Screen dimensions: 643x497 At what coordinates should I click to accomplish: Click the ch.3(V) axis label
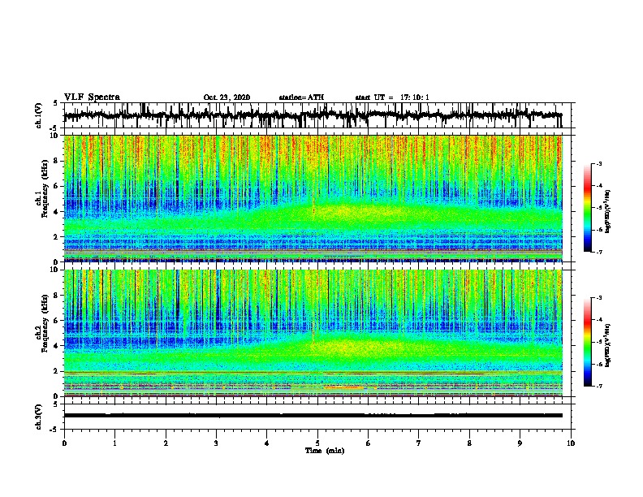[39, 417]
